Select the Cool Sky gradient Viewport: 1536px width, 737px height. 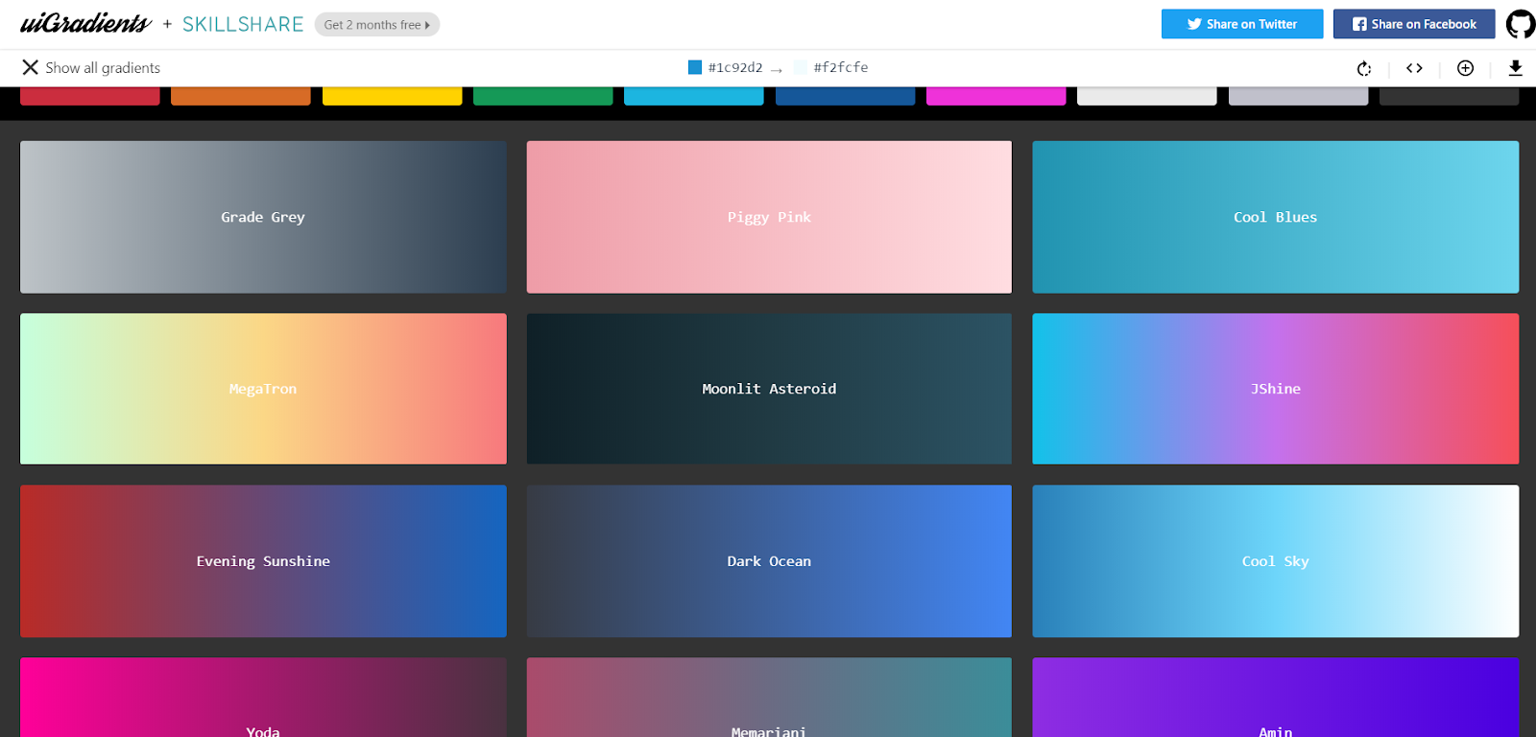(x=1276, y=561)
